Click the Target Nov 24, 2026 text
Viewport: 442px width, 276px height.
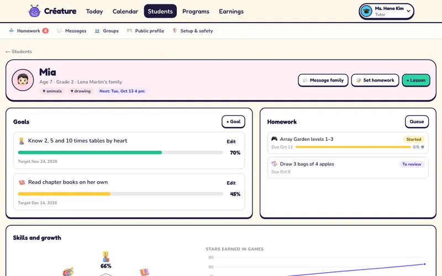click(38, 161)
